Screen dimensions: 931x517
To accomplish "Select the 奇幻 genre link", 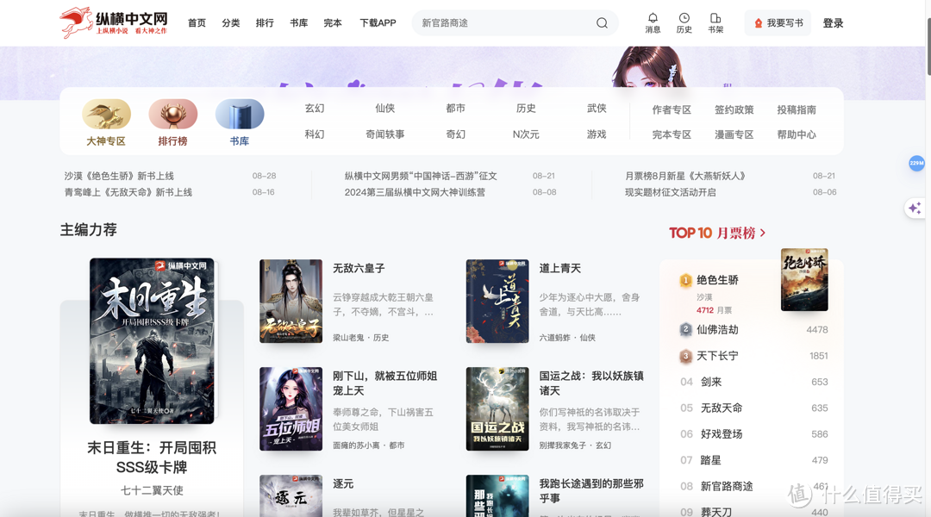I will (x=455, y=134).
